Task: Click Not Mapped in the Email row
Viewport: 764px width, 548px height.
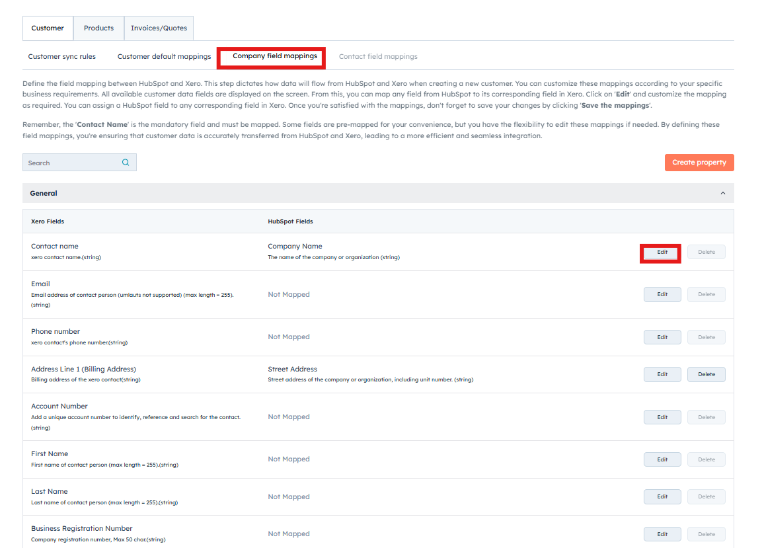Action: tap(288, 294)
